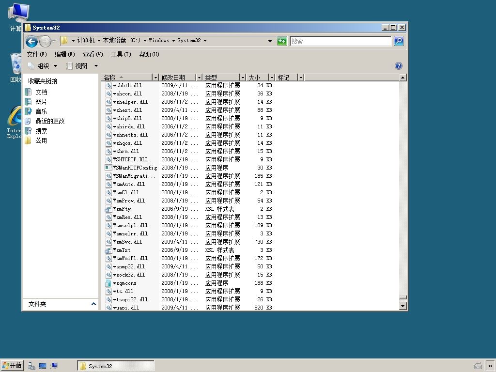Open the 大小 column filter dropdown
This screenshot has width=496, height=372.
(272, 77)
